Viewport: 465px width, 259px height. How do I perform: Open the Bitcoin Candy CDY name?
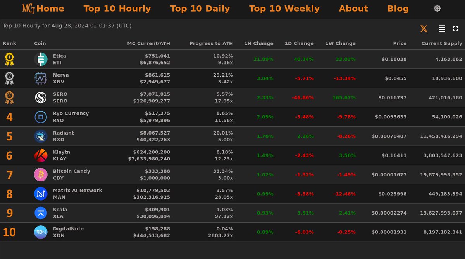(72, 175)
